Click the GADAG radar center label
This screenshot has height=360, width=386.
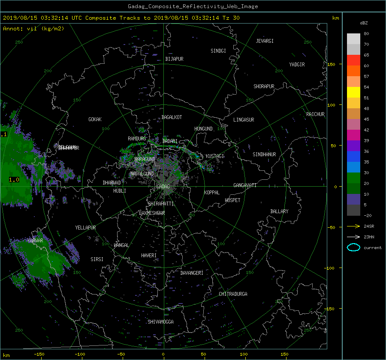(x=163, y=187)
